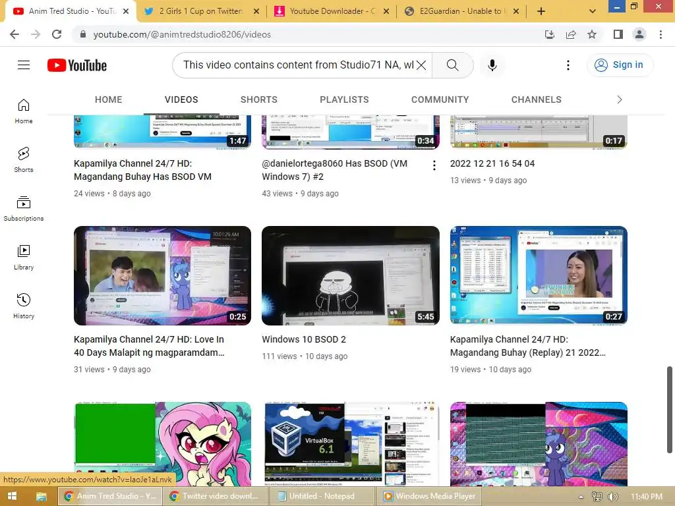Close the Anim Tred Studio tab
The width and height of the screenshot is (675, 506).
click(x=126, y=11)
